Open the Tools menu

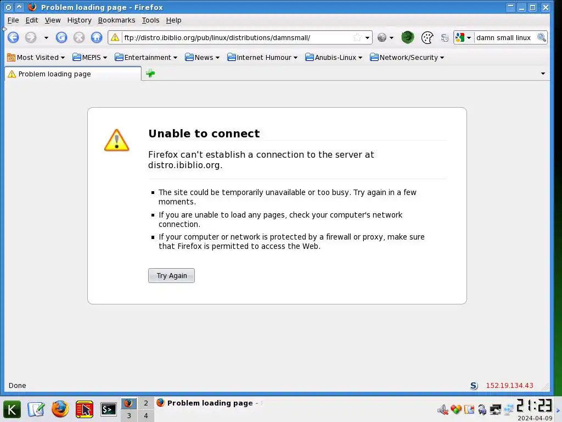pos(150,20)
